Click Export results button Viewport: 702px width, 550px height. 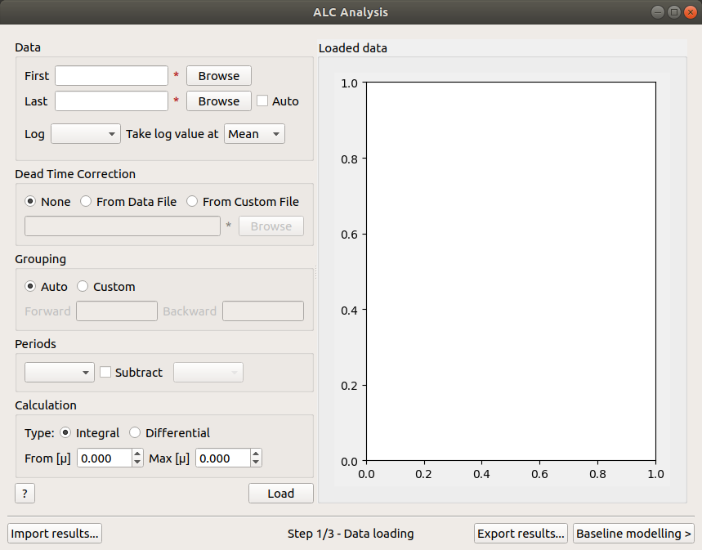pos(521,534)
